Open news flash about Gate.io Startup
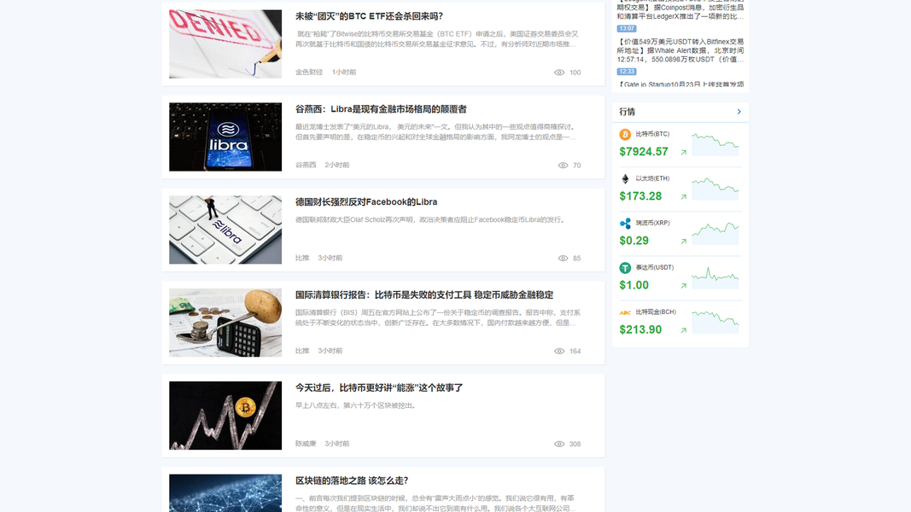This screenshot has height=512, width=911. pyautogui.click(x=680, y=84)
